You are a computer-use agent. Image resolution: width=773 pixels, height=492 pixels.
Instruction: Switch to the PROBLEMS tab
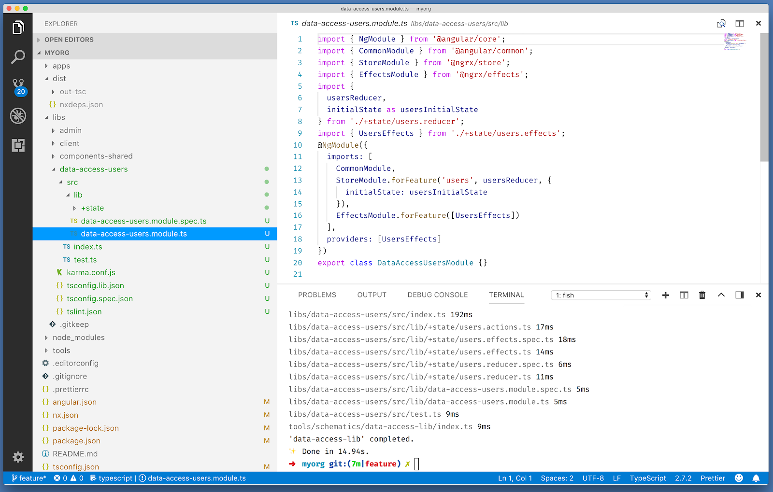pyautogui.click(x=317, y=295)
